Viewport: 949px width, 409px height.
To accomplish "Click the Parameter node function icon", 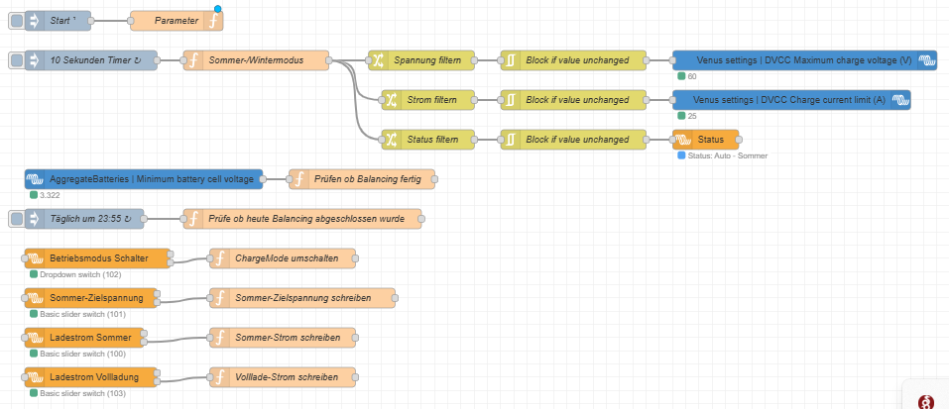I will coord(213,21).
